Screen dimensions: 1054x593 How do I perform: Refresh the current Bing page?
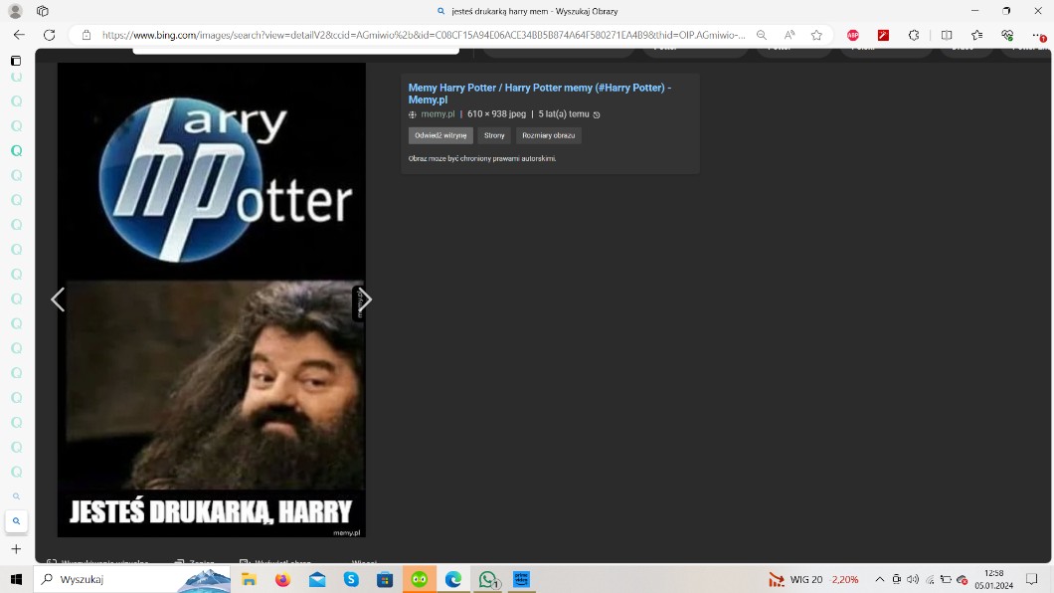pyautogui.click(x=49, y=35)
